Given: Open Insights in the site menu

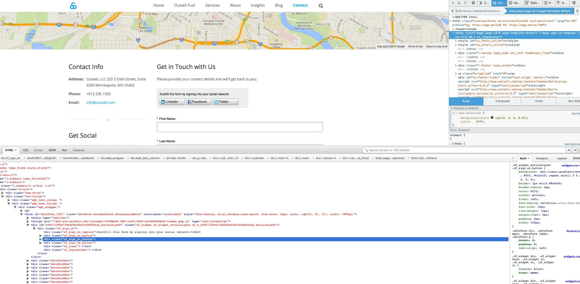Looking at the screenshot, I should point(258,5).
